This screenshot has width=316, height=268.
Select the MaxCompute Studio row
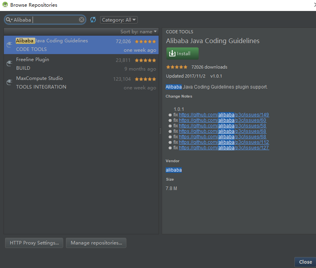[x=81, y=83]
